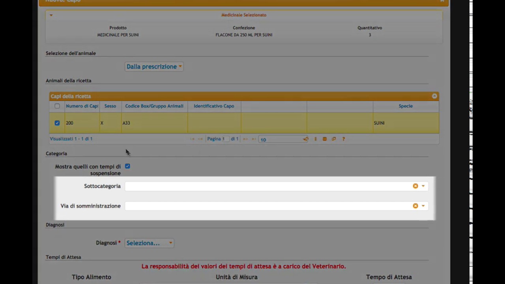Viewport: 505px width, 284px height.
Task: Open the rows-per-page dropdown showing 10
Action: click(283, 139)
